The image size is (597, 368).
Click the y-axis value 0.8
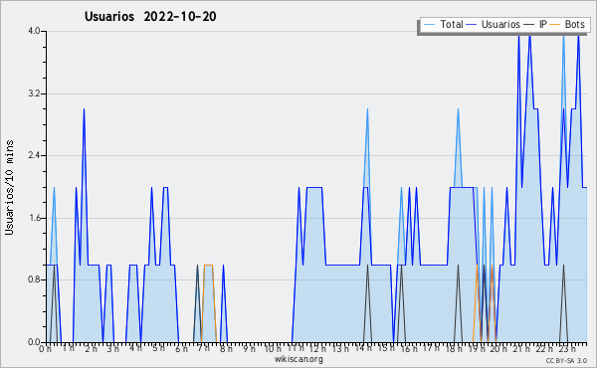[34, 279]
